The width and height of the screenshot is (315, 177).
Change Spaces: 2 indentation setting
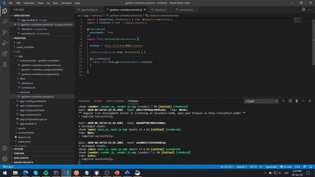pos(242,167)
